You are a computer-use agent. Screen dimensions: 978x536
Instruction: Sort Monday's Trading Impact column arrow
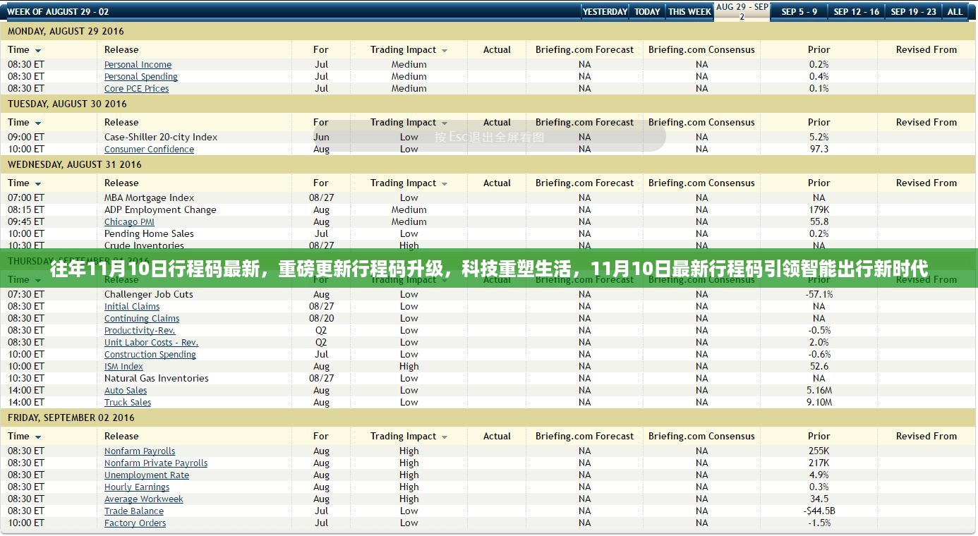click(x=445, y=51)
